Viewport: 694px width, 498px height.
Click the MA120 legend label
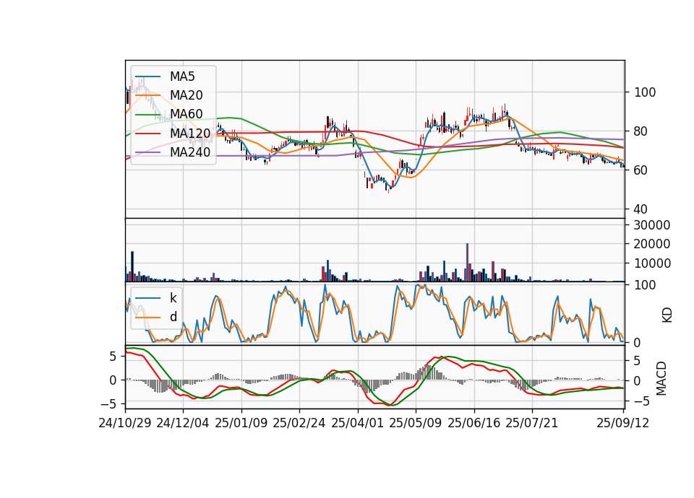190,133
